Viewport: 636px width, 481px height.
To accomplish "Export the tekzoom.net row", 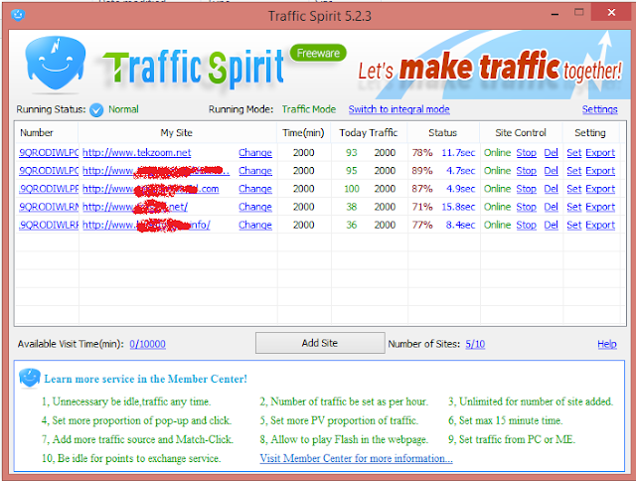I will pyautogui.click(x=600, y=152).
